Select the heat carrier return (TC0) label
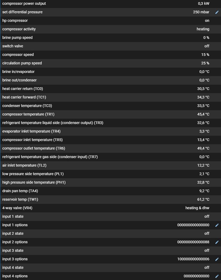221x280 pixels. click(23, 89)
